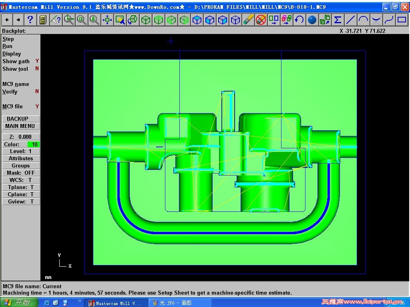The height and width of the screenshot is (307, 410).
Task: Set graphics view to top green cube
Action: [159, 20]
